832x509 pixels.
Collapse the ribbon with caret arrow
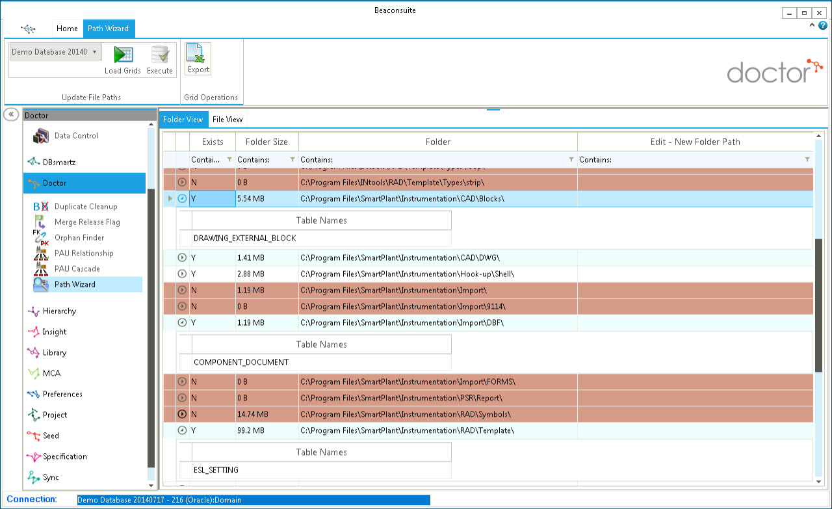tap(812, 25)
